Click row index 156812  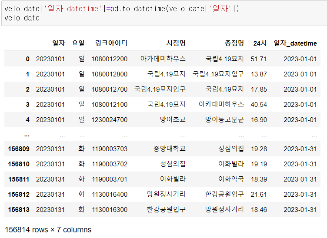pos(19,195)
